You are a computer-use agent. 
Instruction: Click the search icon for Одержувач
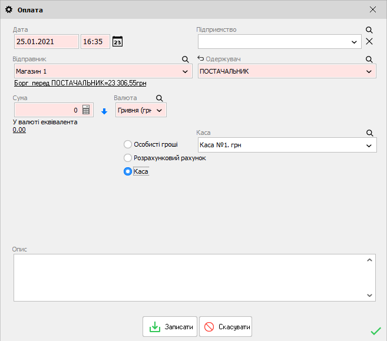pos(369,59)
